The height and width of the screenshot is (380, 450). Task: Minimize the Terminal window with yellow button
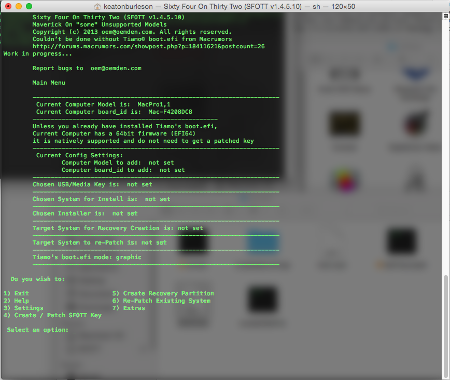(19, 6)
